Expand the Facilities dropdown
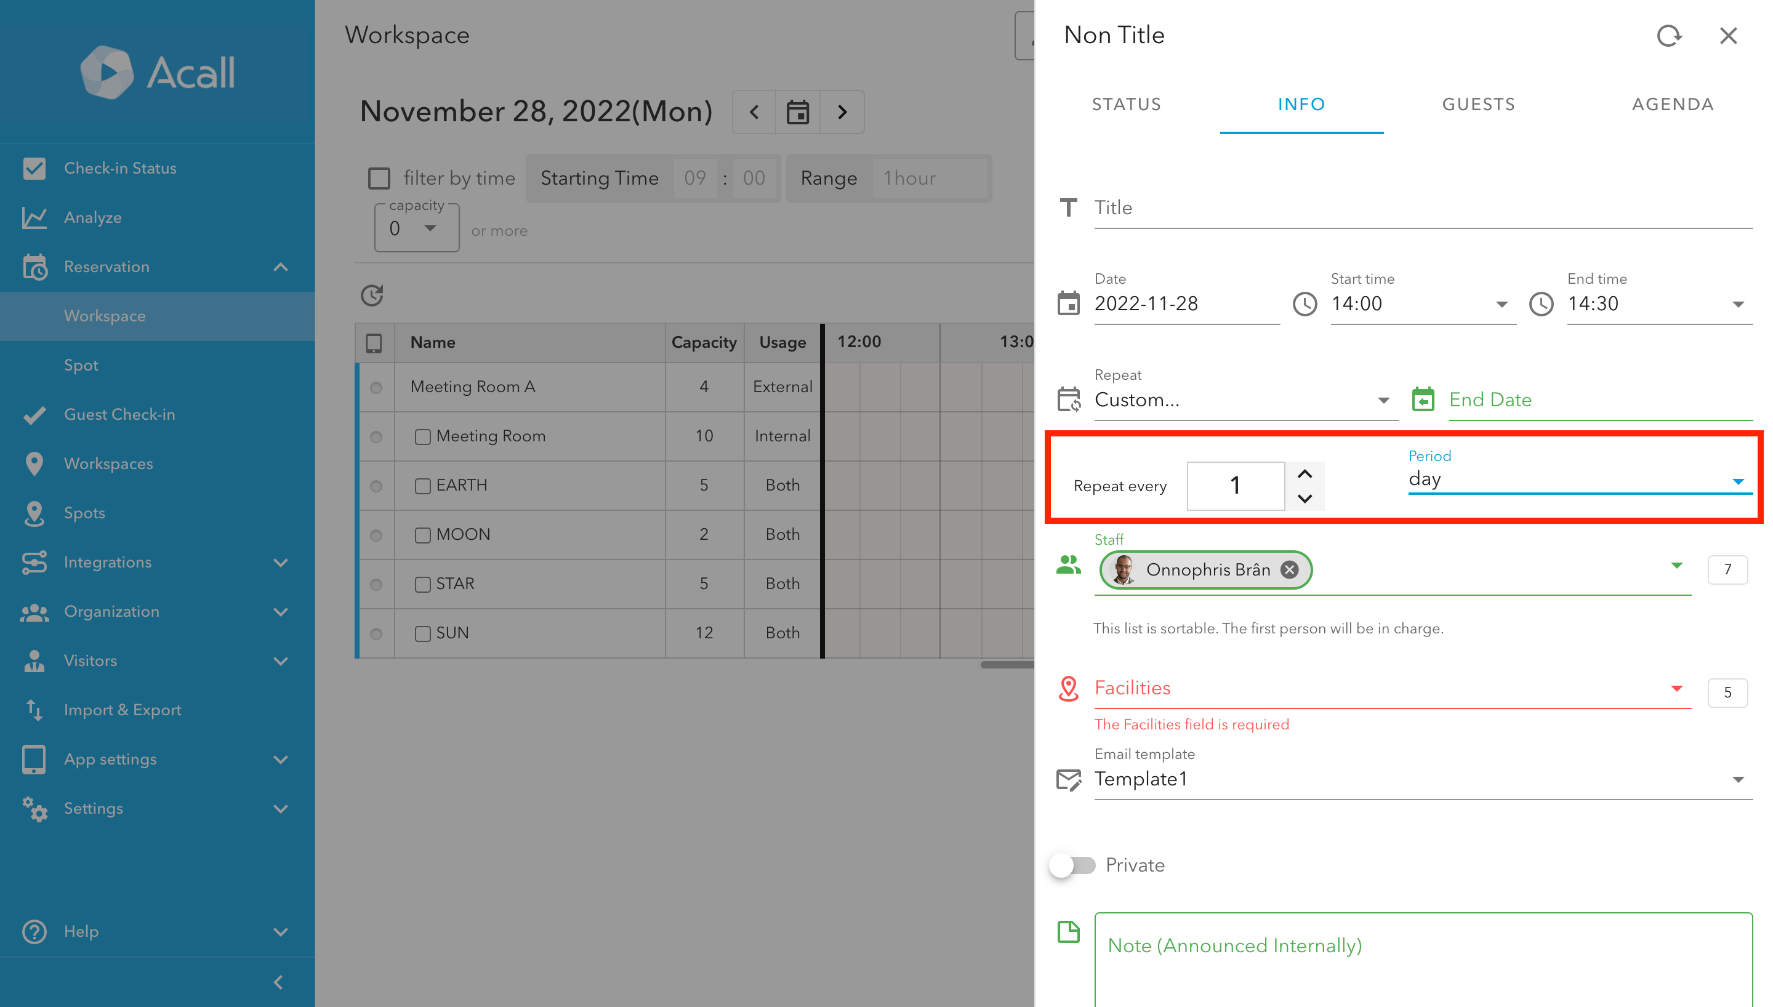The image size is (1773, 1007). pyautogui.click(x=1676, y=689)
